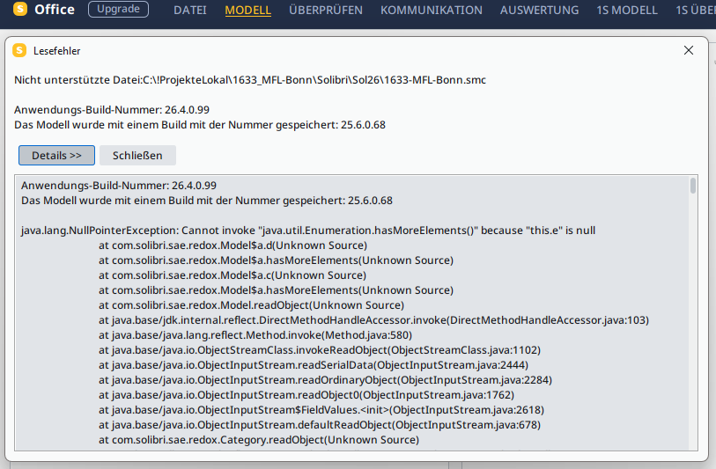Viewport: 716px width, 469px height.
Task: Click the readObject0 stack trace line
Action: (x=306, y=395)
